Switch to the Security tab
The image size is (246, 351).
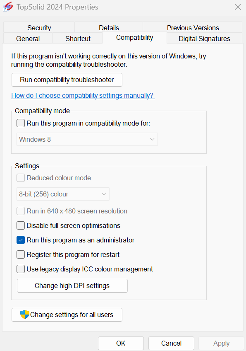coord(39,27)
